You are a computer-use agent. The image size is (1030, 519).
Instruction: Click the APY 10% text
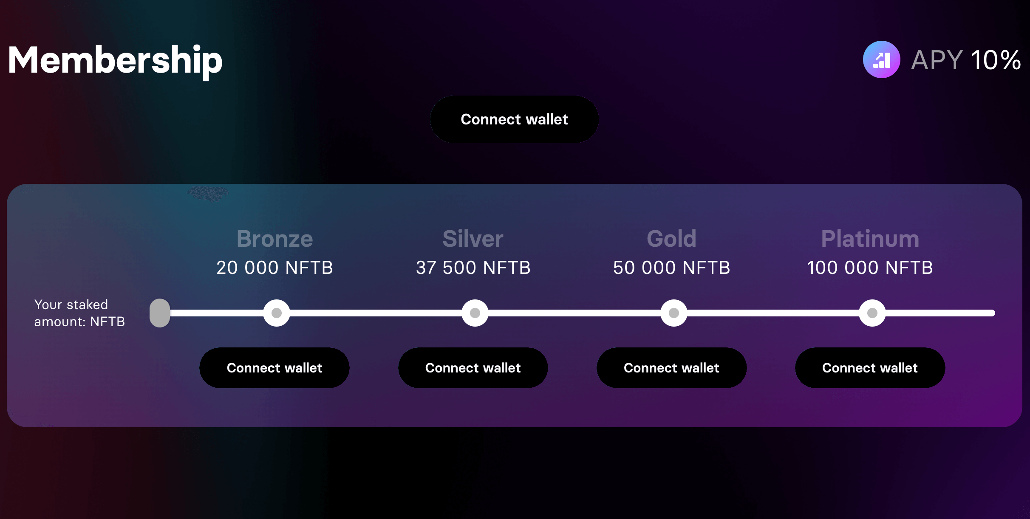coord(966,60)
